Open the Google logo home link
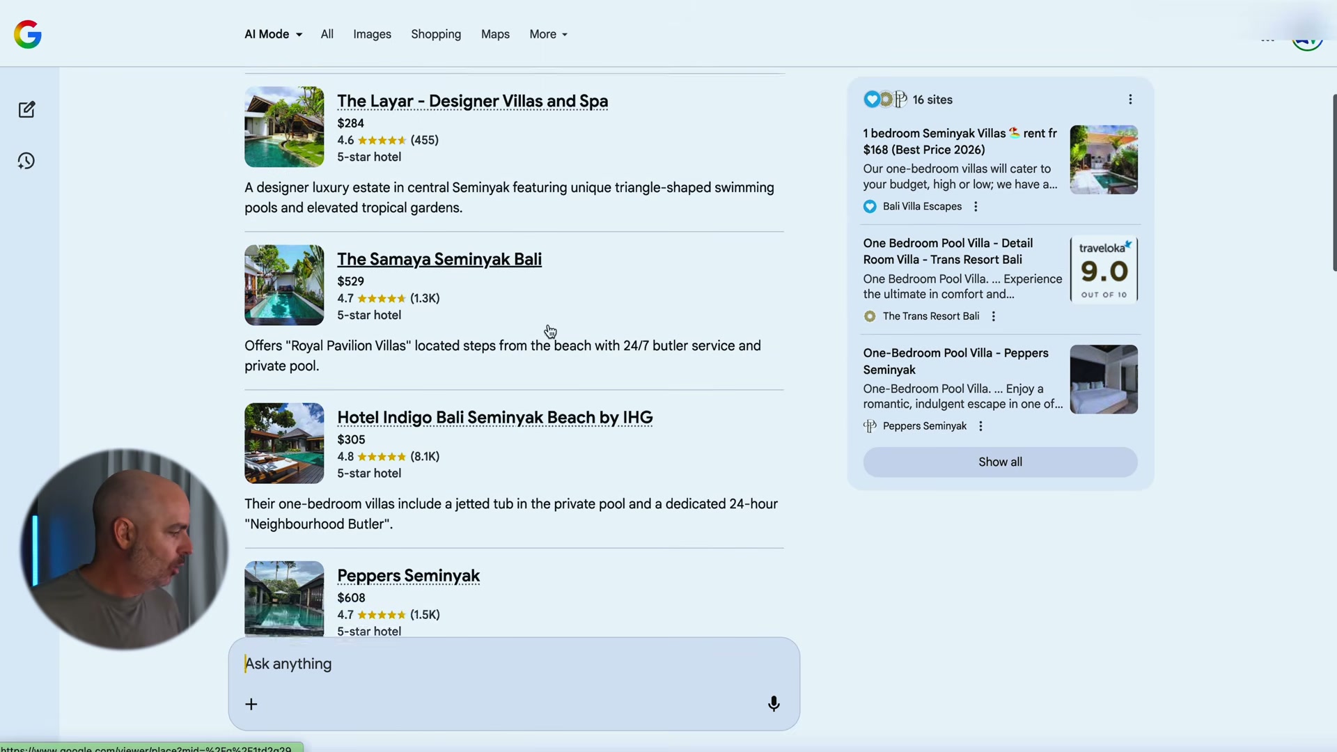The height and width of the screenshot is (752, 1337). (x=28, y=34)
